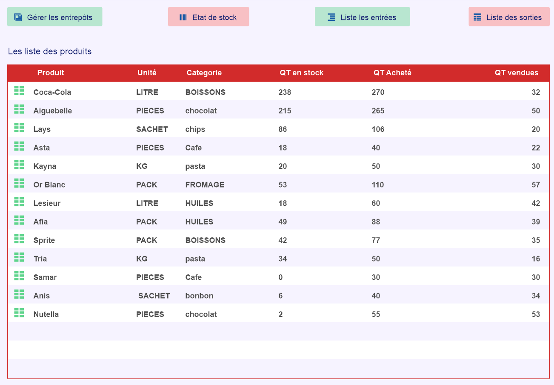Click the SACHET unit in Anis row
The image size is (554, 385).
[x=154, y=296]
